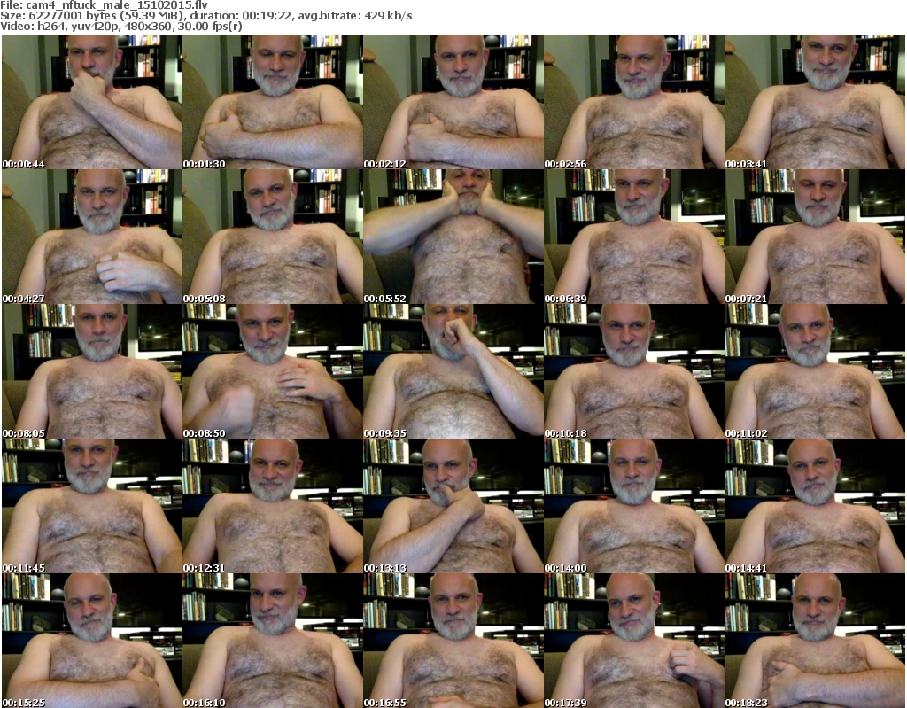
Task: Pick the thumbnail stamped 00:06:39
Action: click(634, 237)
